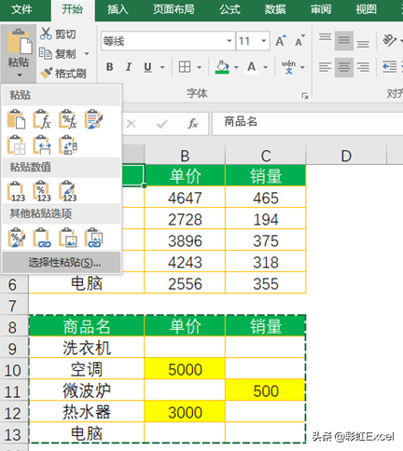Open the 文件 tab

[x=21, y=9]
